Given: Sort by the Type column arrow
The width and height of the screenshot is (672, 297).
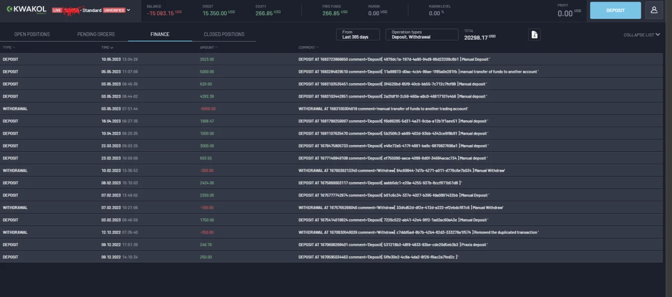Looking at the screenshot, I should click(14, 48).
